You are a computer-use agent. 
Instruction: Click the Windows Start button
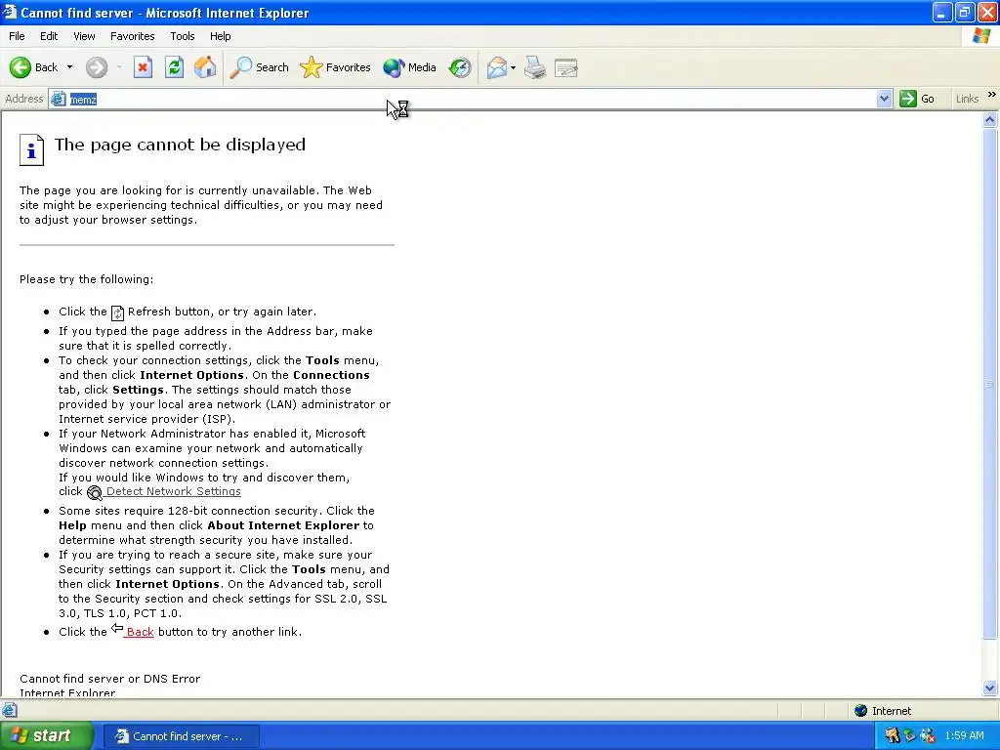(47, 736)
